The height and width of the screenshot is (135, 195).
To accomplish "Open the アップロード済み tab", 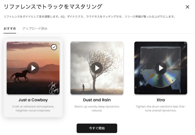I will pyautogui.click(x=35, y=28).
